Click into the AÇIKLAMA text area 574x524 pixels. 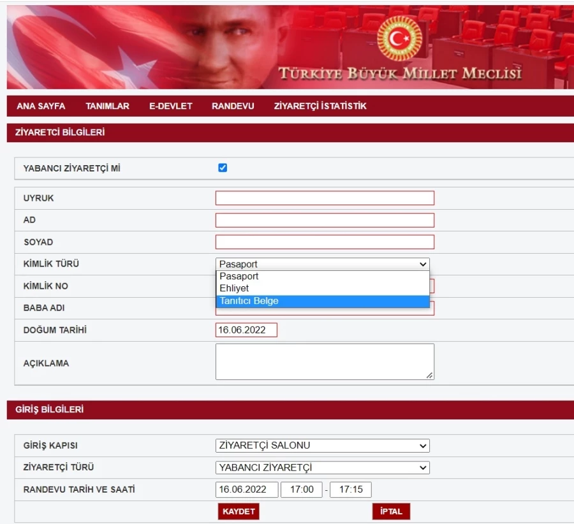pyautogui.click(x=325, y=361)
